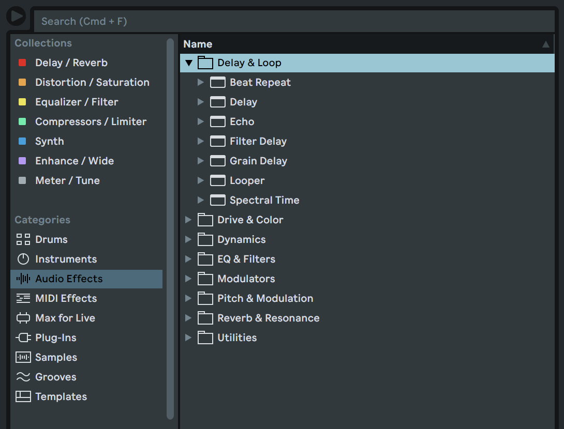Image resolution: width=564 pixels, height=429 pixels.
Task: Click the Utilities folder icon
Action: 205,337
